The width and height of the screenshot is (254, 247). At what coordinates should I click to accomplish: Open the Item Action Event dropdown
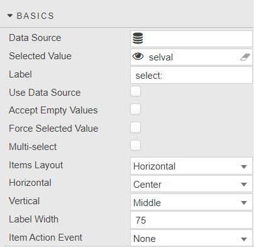pyautogui.click(x=191, y=238)
